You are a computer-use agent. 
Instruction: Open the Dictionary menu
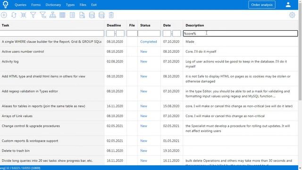pyautogui.click(x=53, y=5)
